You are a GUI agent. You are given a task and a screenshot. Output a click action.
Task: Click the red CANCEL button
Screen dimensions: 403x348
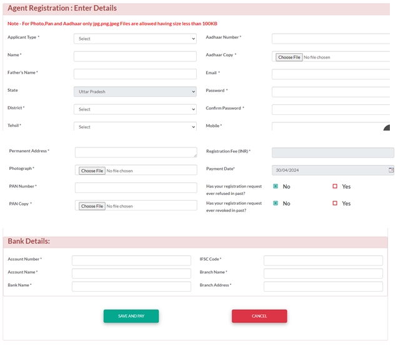(259, 316)
